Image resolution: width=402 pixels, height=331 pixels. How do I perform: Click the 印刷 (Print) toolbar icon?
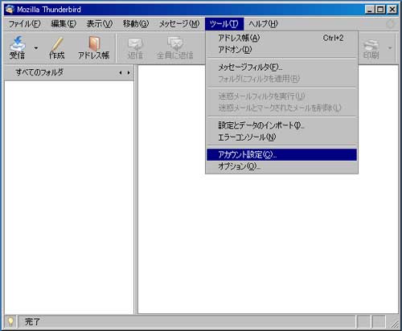point(371,48)
